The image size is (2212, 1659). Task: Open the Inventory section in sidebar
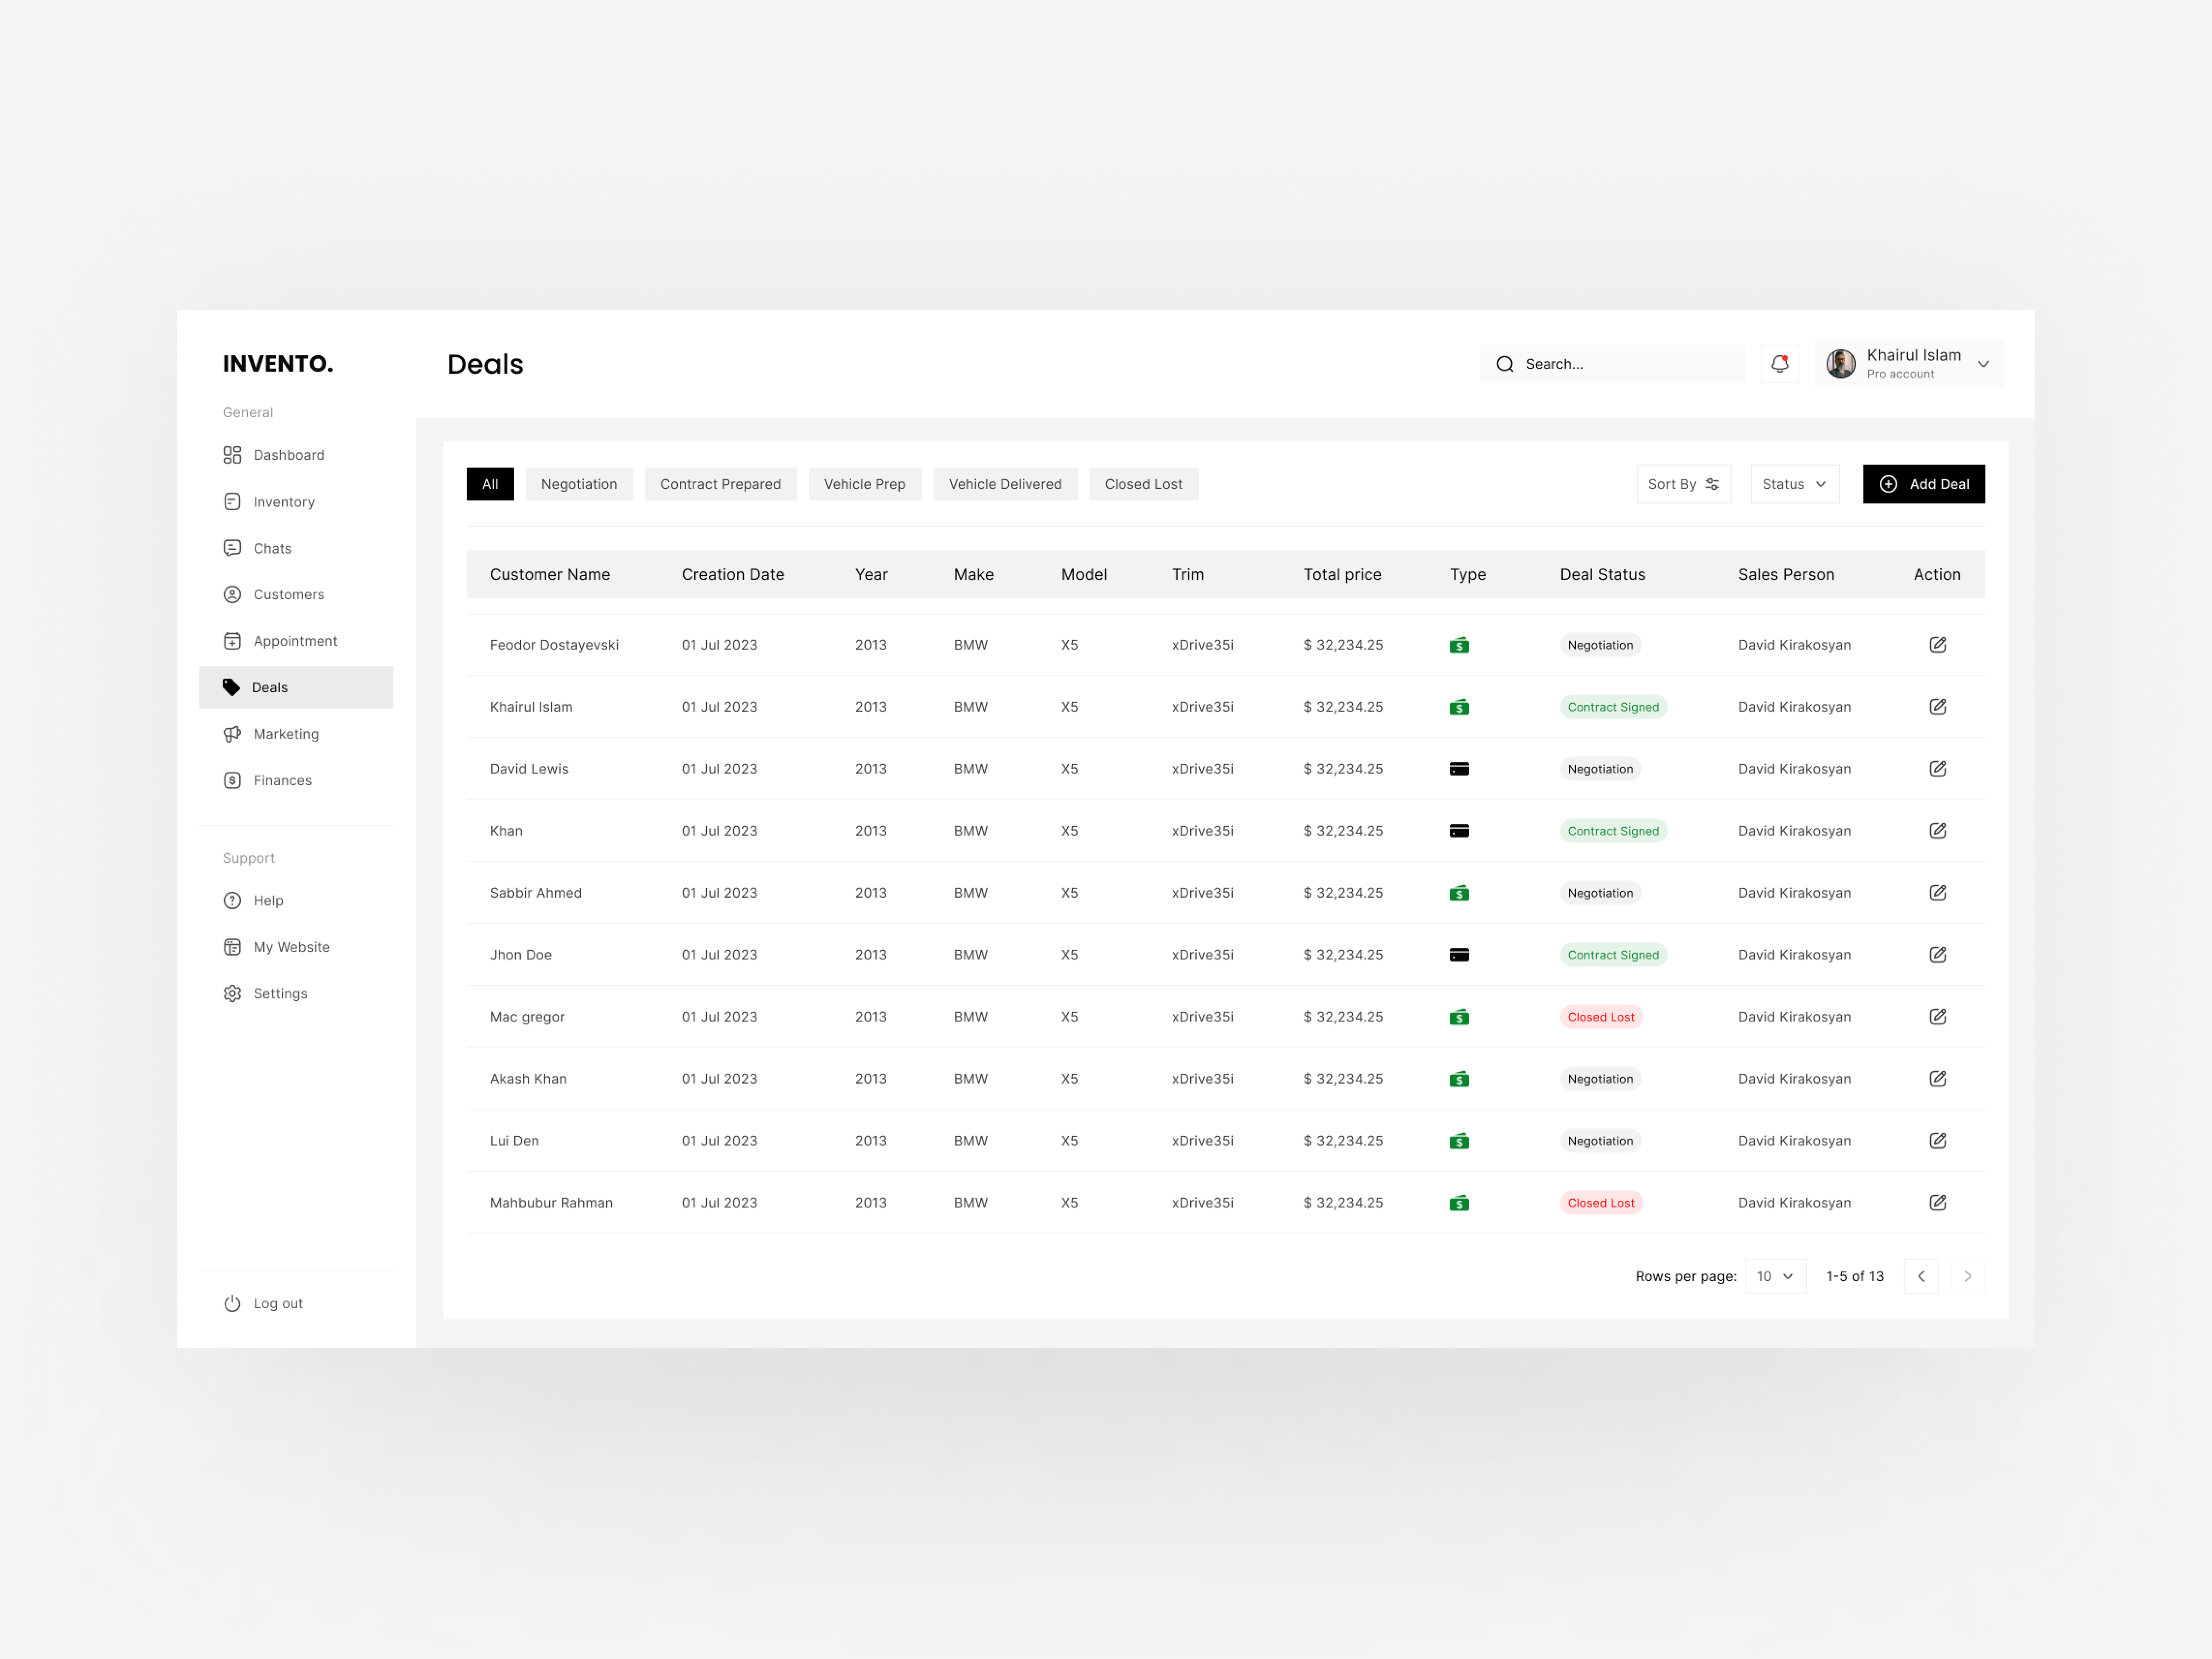pos(283,501)
